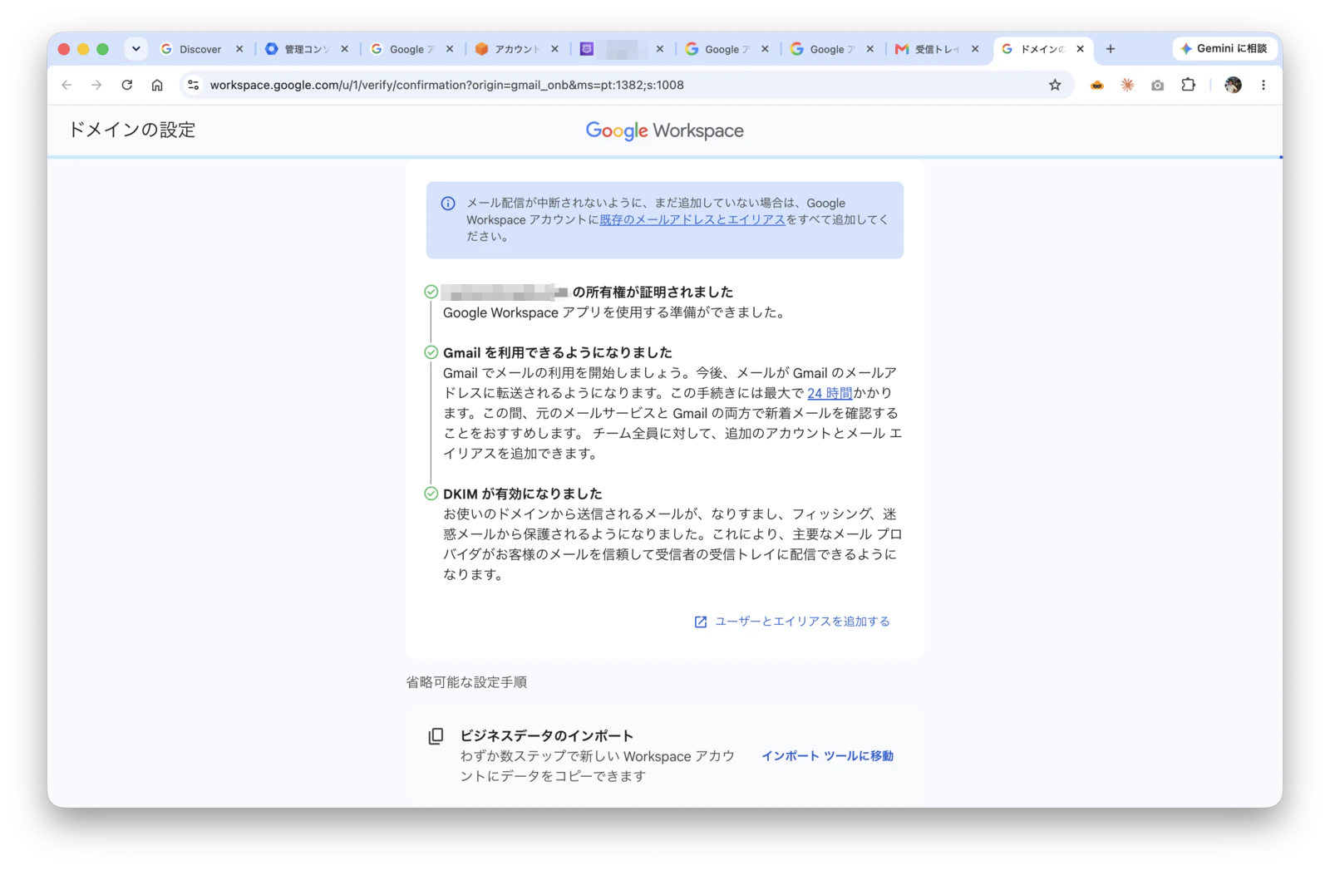This screenshot has width=1330, height=870.
Task: Close the アカウント tab
Action: (x=555, y=49)
